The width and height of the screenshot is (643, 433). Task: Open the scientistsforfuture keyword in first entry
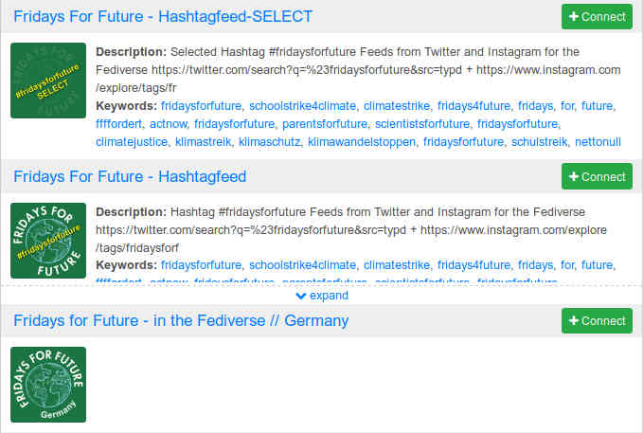421,123
